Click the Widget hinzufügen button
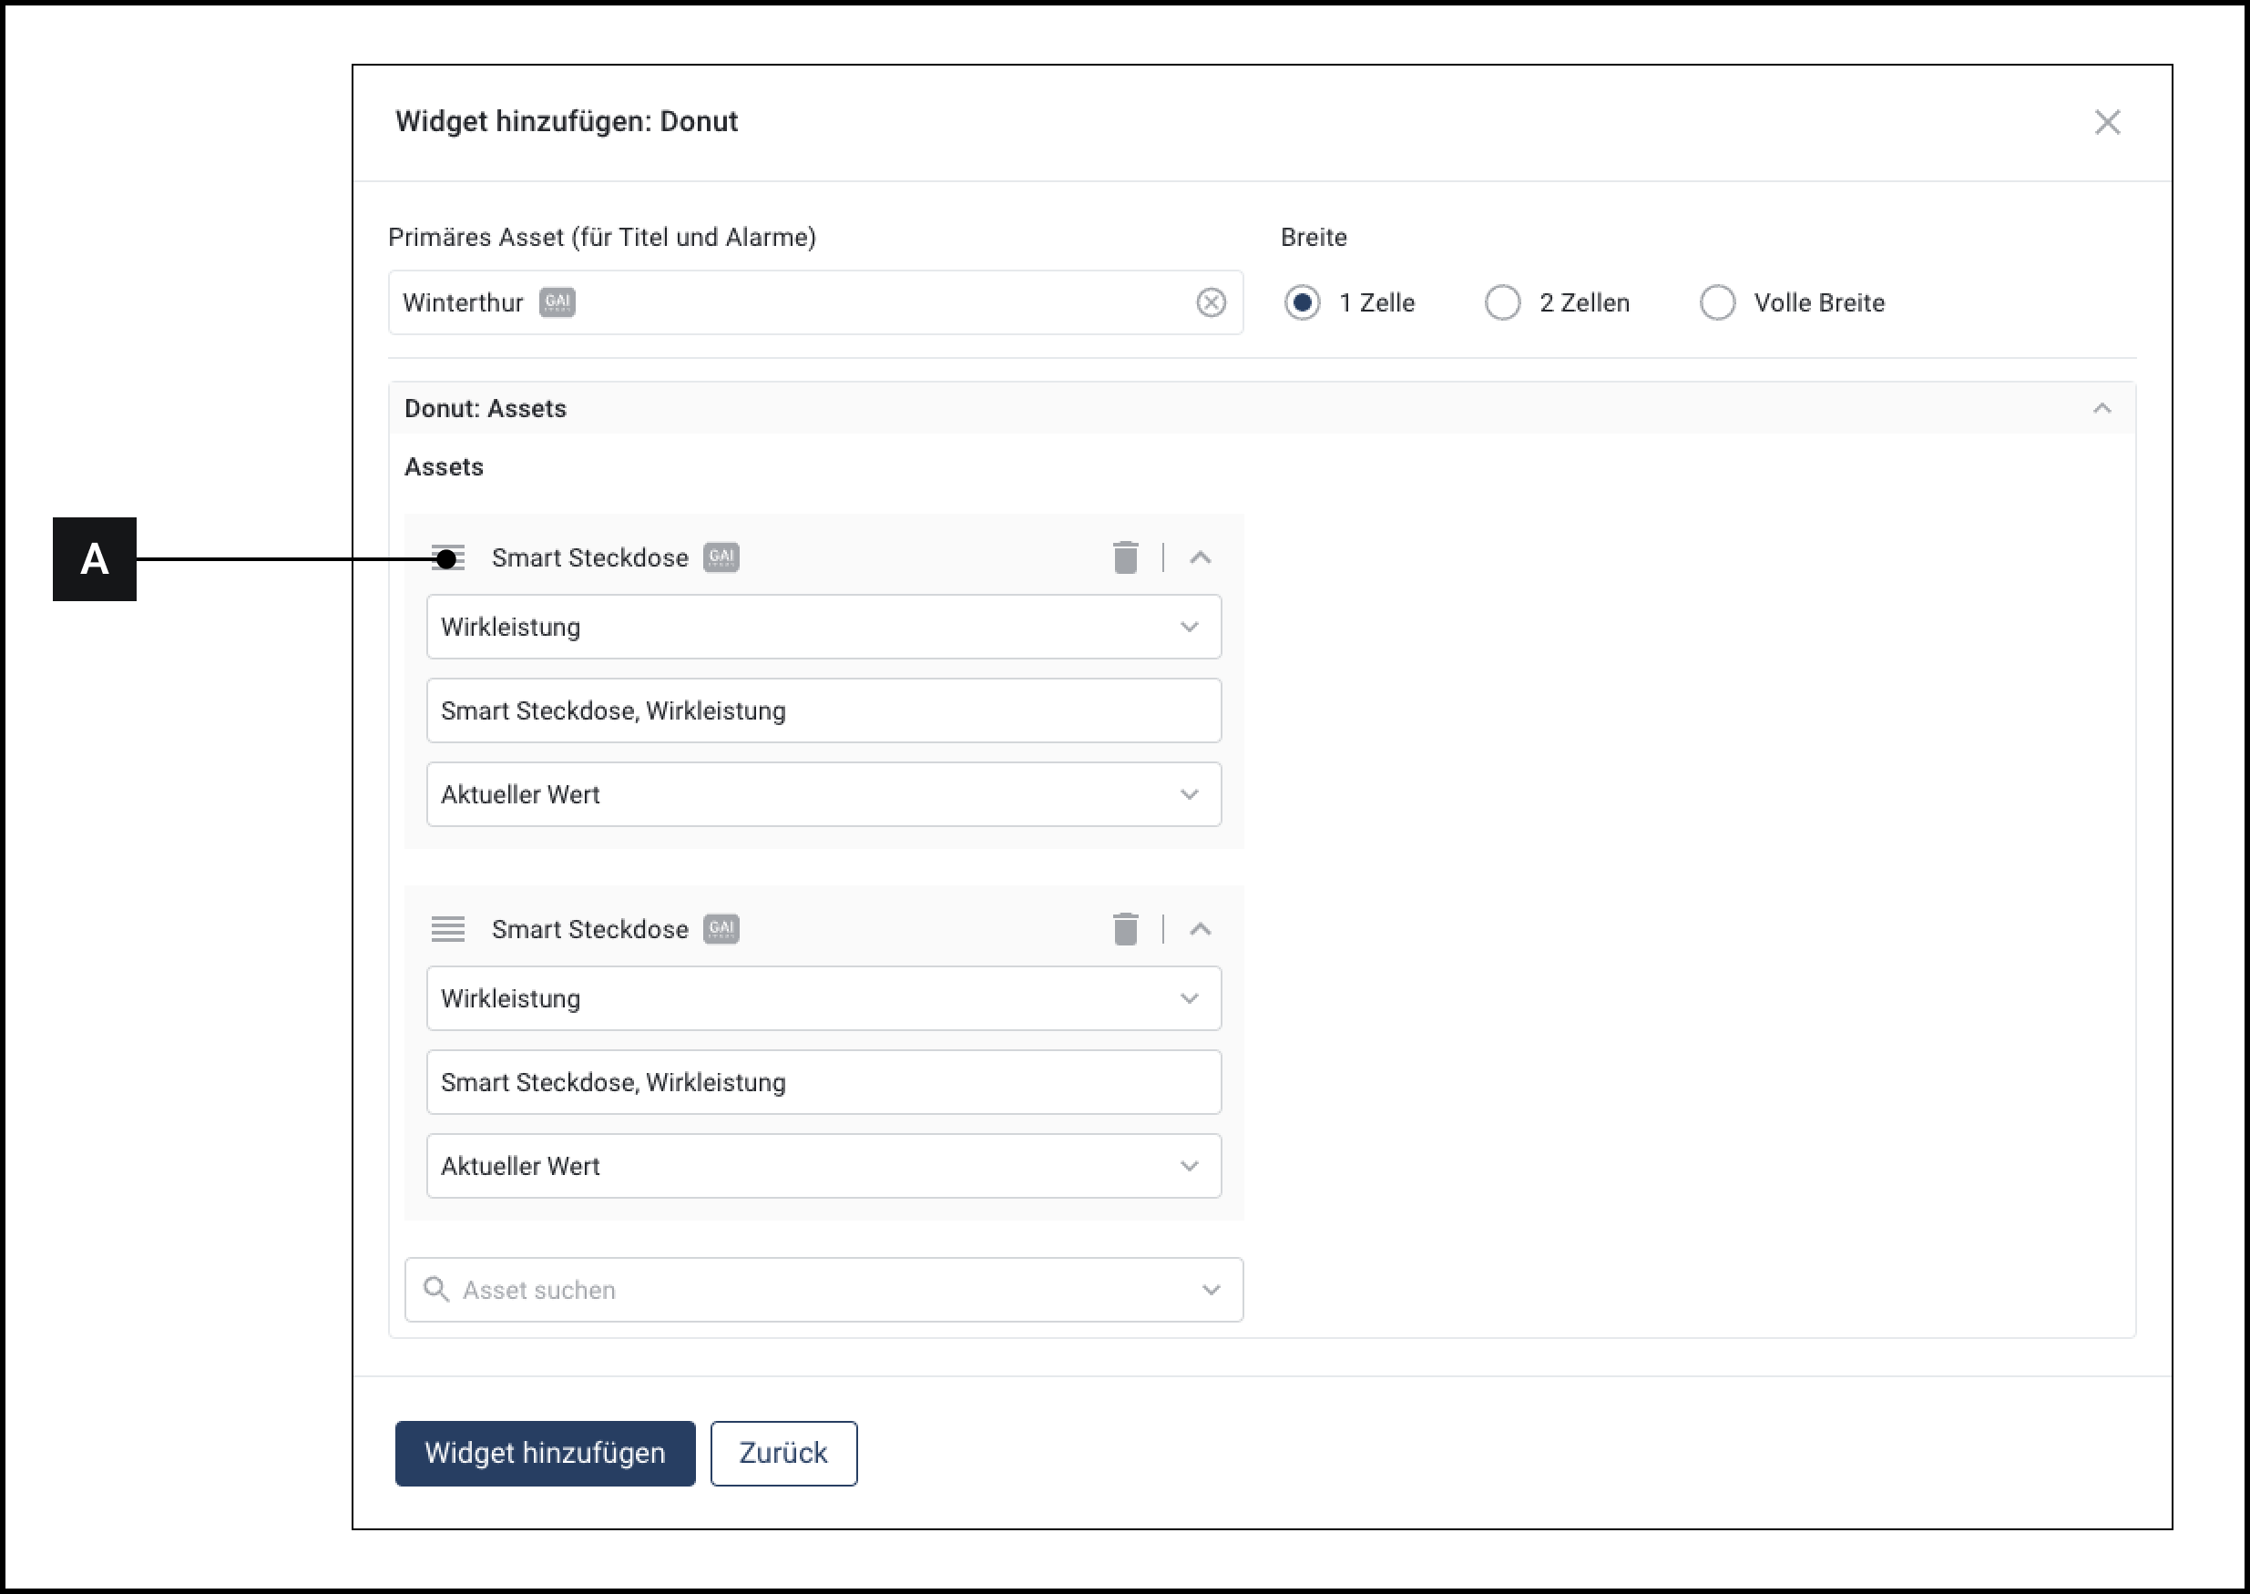This screenshot has width=2250, height=1594. point(545,1453)
